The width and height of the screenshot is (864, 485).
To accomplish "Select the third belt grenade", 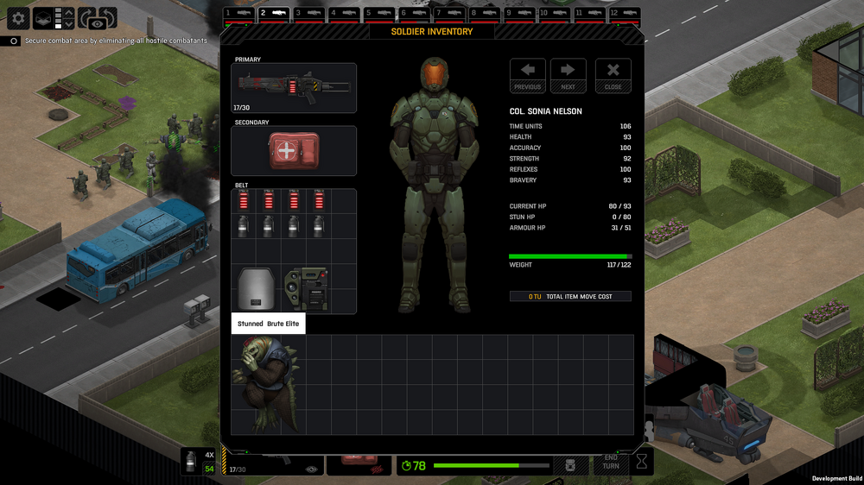I will pos(294,226).
